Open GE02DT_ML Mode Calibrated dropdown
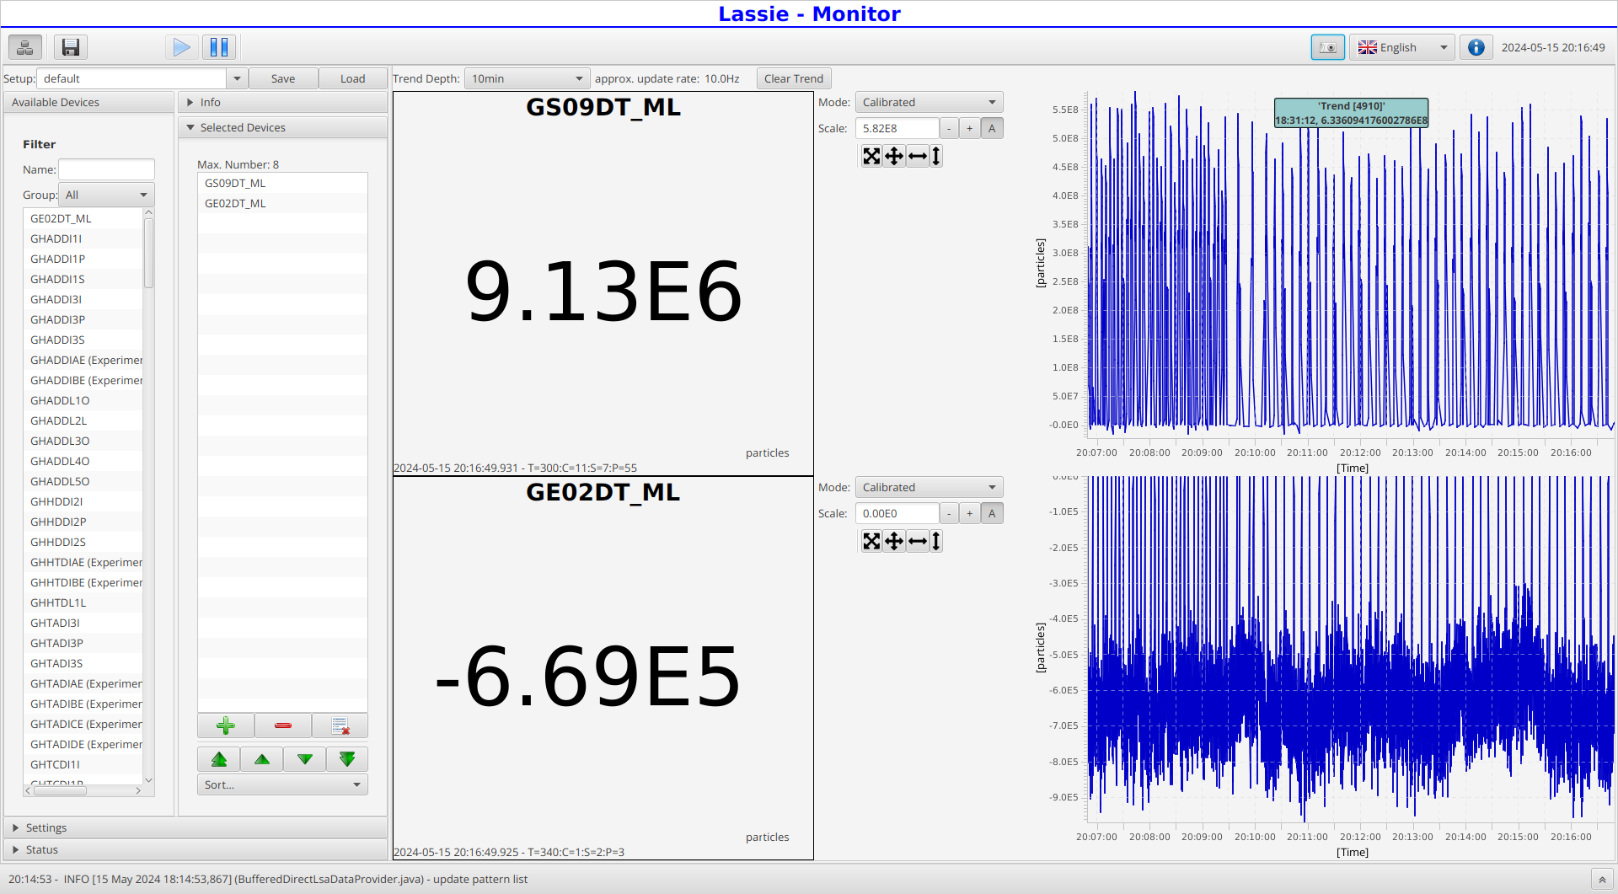Image resolution: width=1618 pixels, height=894 pixels. click(930, 487)
